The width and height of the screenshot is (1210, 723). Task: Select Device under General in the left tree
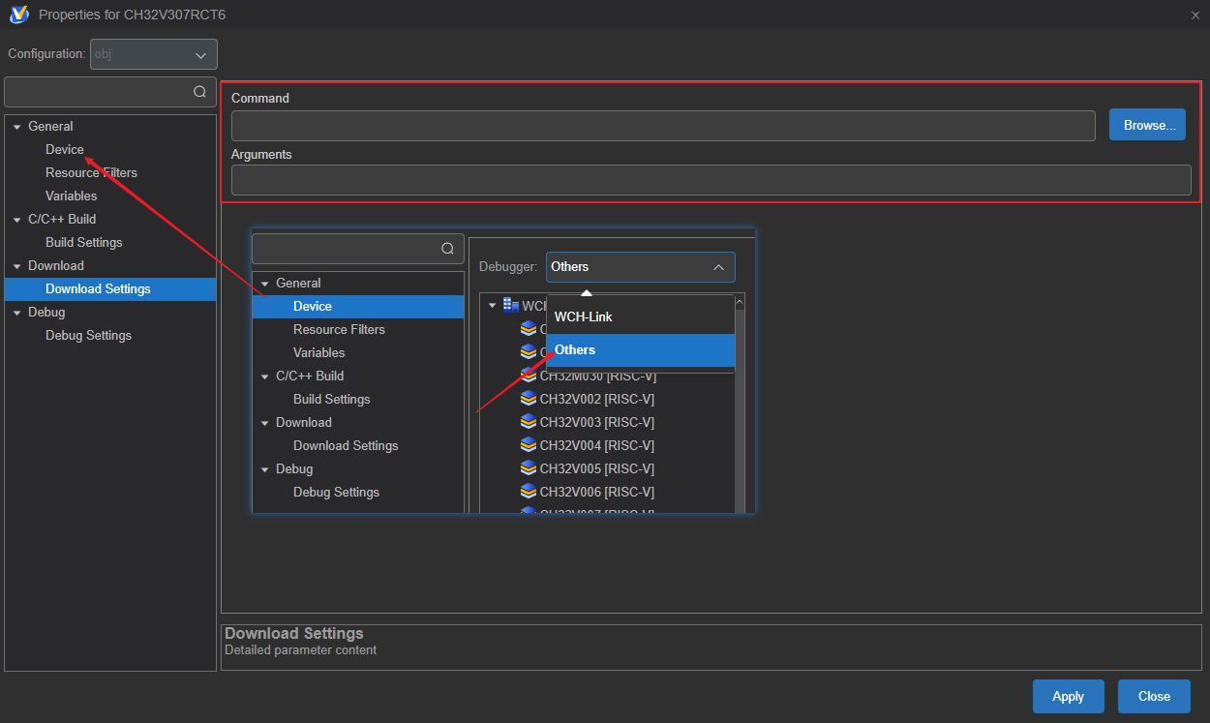(65, 149)
